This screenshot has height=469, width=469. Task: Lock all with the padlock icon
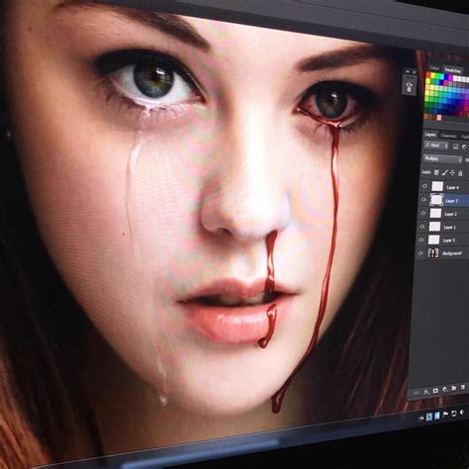coord(460,173)
